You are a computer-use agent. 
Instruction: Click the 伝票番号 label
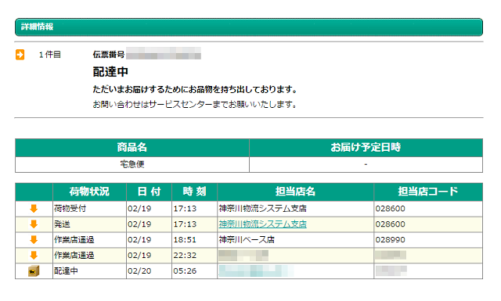coord(109,55)
